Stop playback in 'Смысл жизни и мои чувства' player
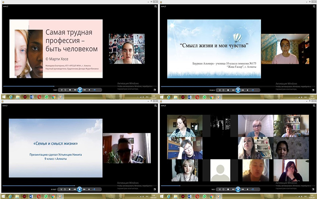Screen dimensions: 317x199 click(x=228, y=90)
